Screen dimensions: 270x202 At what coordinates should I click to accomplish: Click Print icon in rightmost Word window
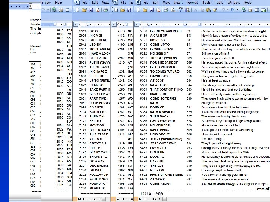click(166, 10)
